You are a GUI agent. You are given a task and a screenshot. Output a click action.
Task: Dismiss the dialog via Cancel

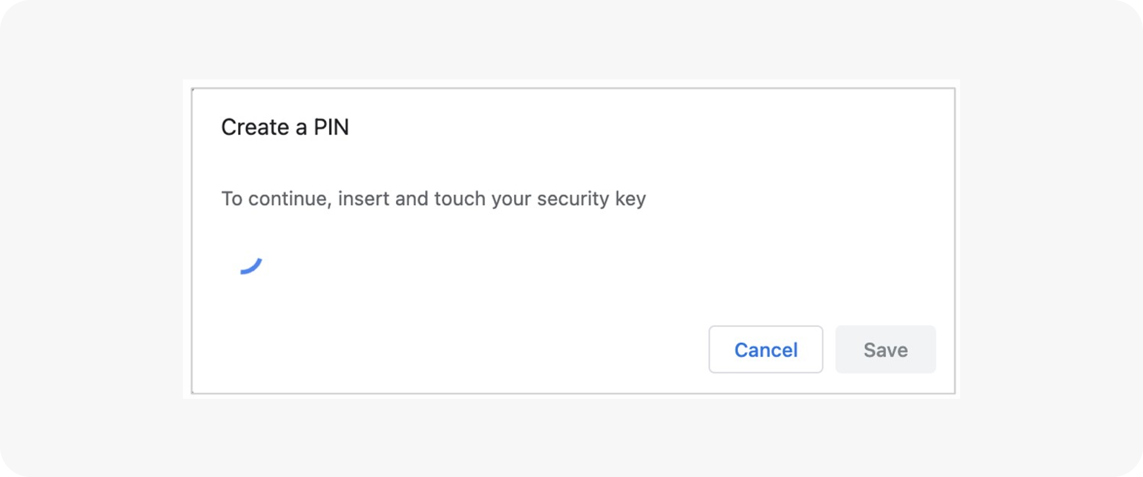point(766,349)
